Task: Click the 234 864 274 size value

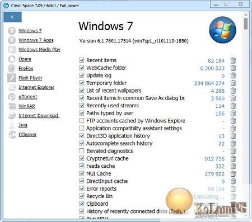Action: coord(209,83)
